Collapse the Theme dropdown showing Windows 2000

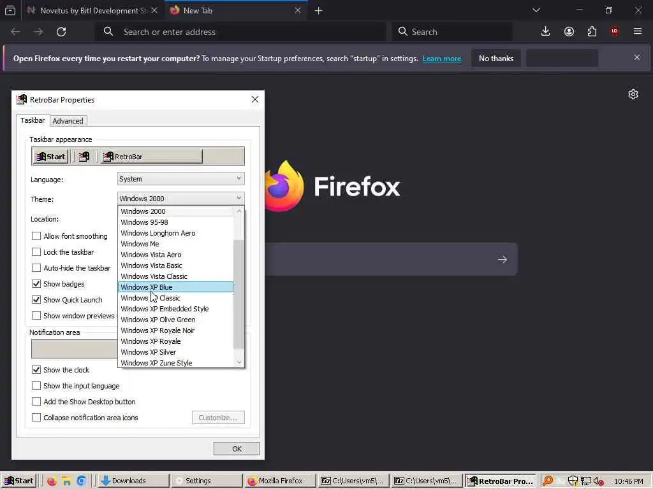(x=180, y=199)
